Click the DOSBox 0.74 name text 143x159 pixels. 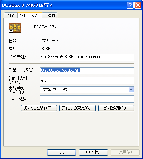[x=45, y=27]
